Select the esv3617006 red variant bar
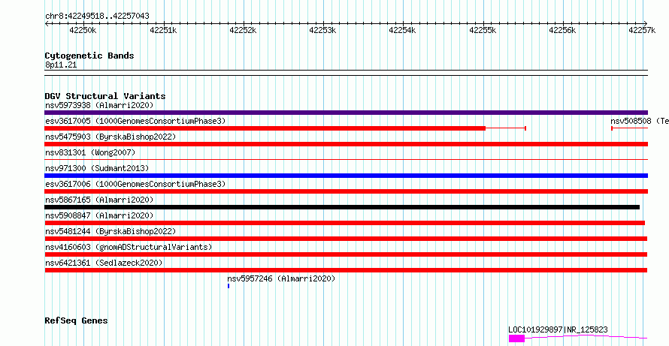The width and height of the screenshot is (669, 346). point(346,191)
